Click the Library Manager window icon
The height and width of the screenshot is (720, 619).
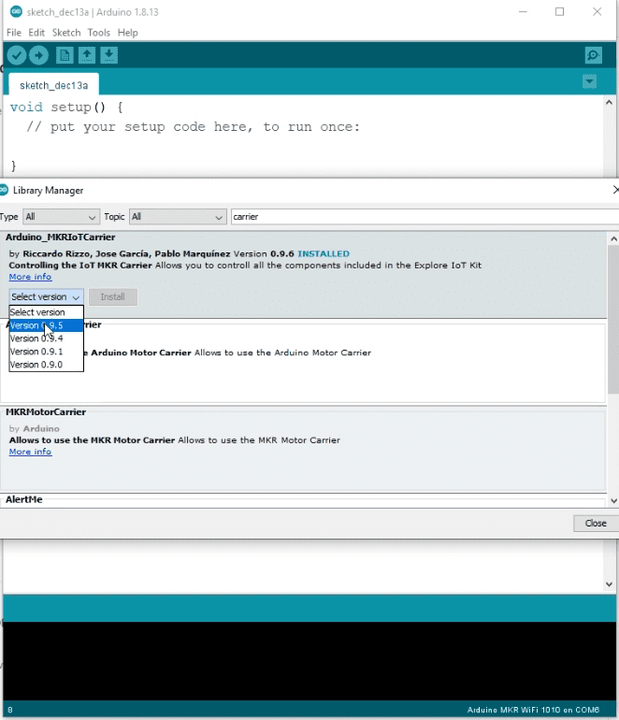pos(4,189)
